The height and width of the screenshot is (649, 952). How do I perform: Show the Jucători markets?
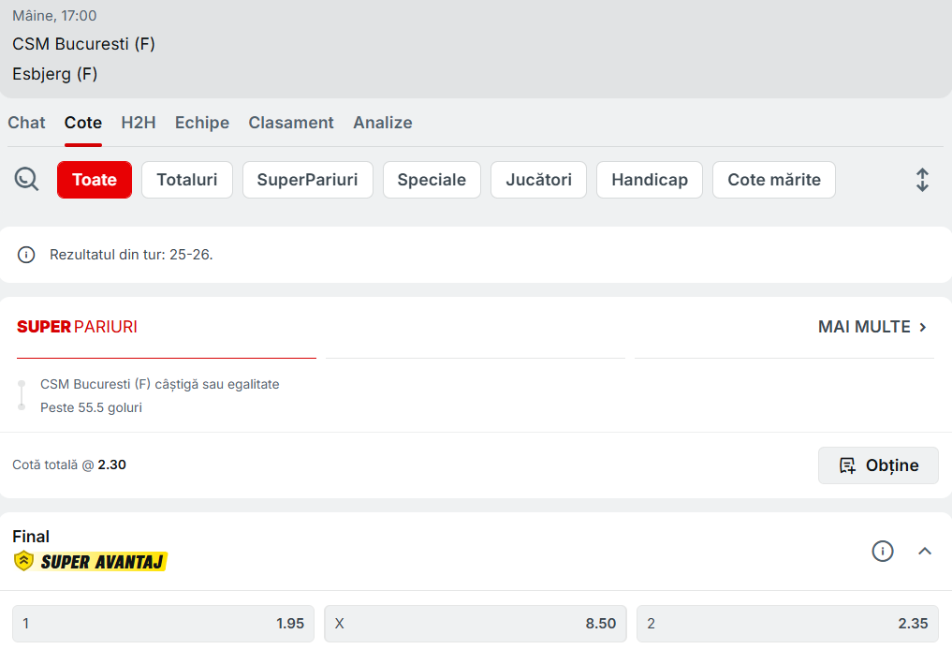click(x=538, y=180)
